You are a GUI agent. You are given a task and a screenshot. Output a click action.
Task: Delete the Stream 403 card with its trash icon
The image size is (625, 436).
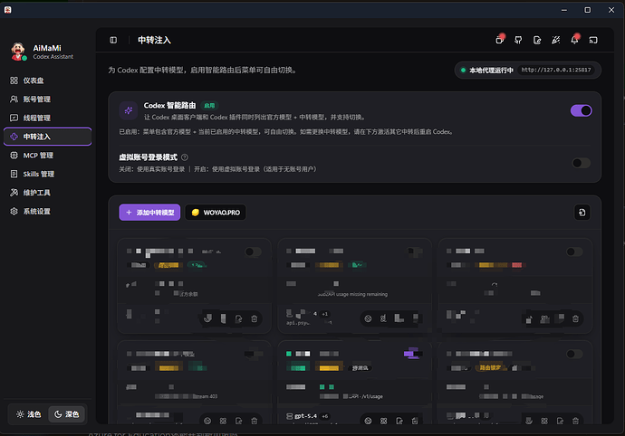[x=255, y=421]
